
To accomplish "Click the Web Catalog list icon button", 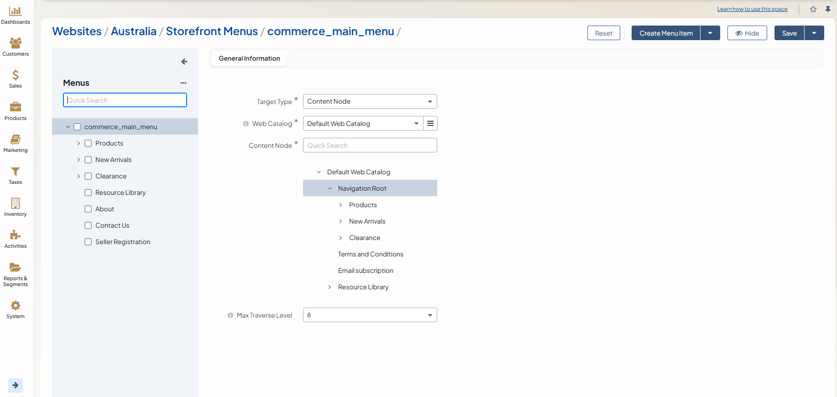I will [430, 124].
